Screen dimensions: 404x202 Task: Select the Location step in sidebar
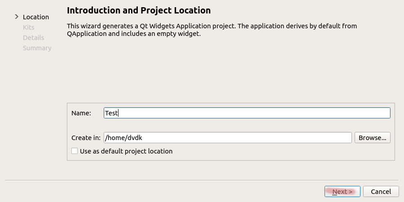(35, 17)
